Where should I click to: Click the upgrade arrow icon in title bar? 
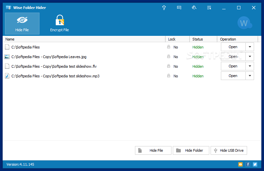click(x=164, y=8)
